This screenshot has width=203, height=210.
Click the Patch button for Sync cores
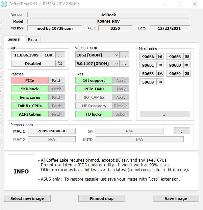[x=57, y=97]
